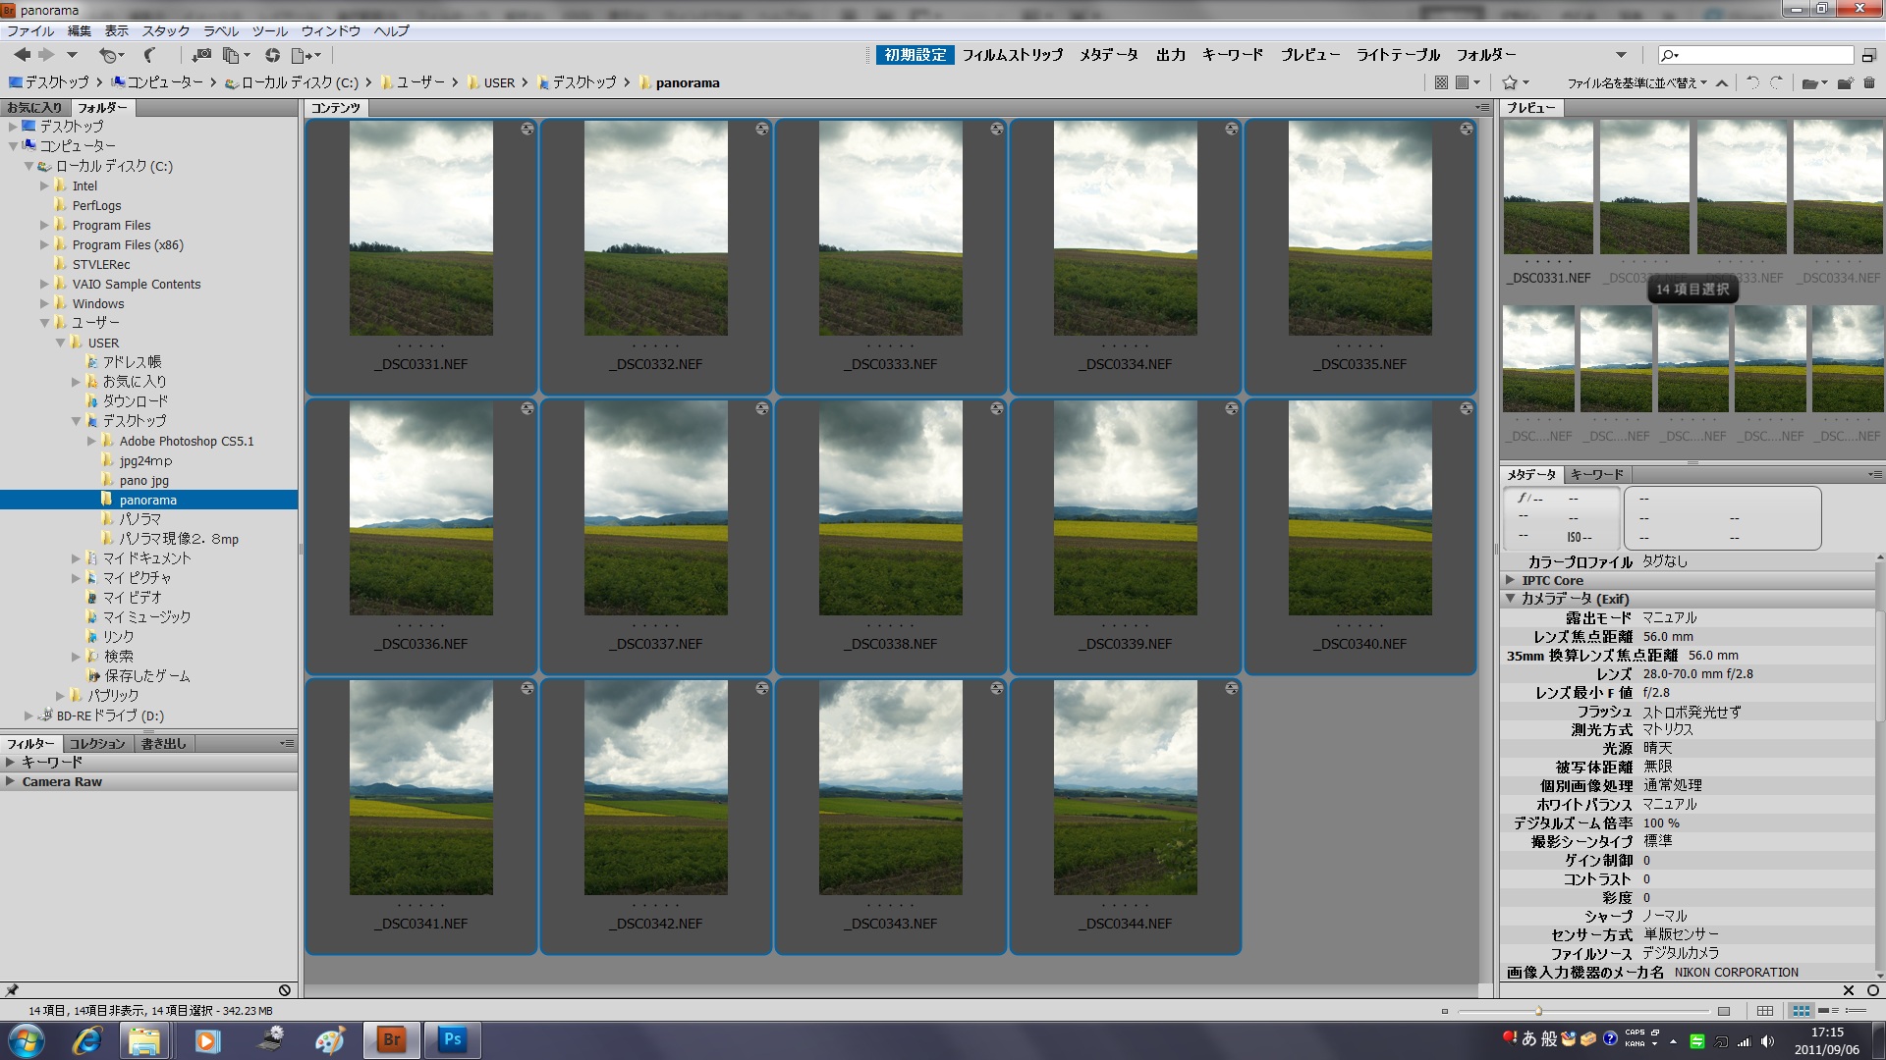Click the boomerang return to Photoshop icon
1886x1060 pixels.
[x=149, y=55]
